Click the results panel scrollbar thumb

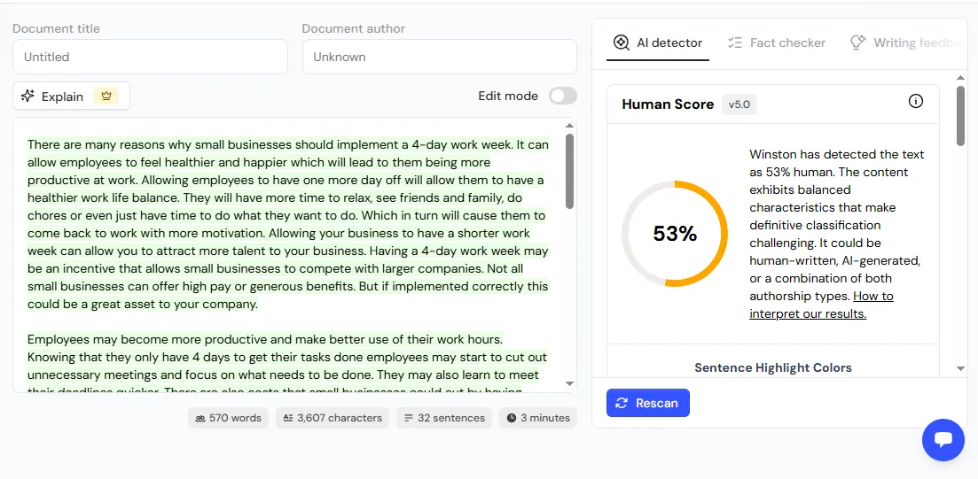pyautogui.click(x=960, y=116)
